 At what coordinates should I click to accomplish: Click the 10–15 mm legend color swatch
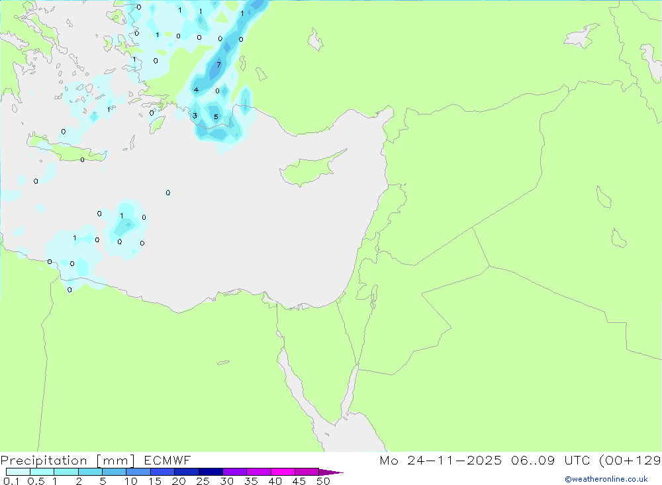coord(138,472)
